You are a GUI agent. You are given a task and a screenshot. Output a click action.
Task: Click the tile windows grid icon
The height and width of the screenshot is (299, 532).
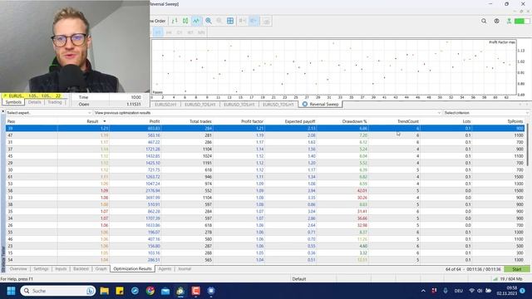pyautogui.click(x=230, y=21)
